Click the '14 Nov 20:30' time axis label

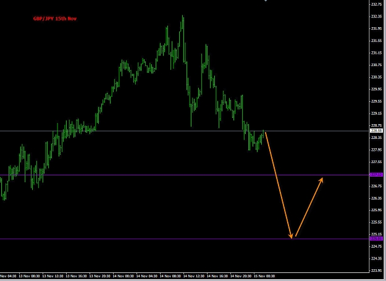coord(241,276)
